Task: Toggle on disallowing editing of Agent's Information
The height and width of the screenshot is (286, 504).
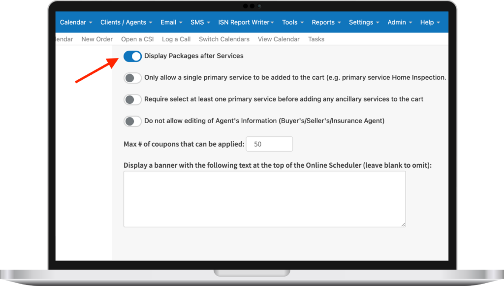Action: [132, 121]
